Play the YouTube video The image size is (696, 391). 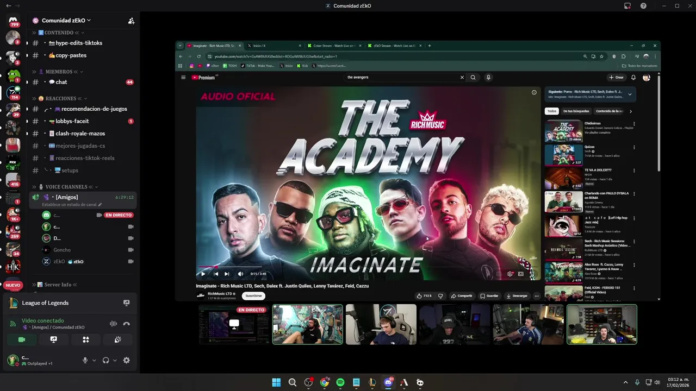tap(203, 274)
